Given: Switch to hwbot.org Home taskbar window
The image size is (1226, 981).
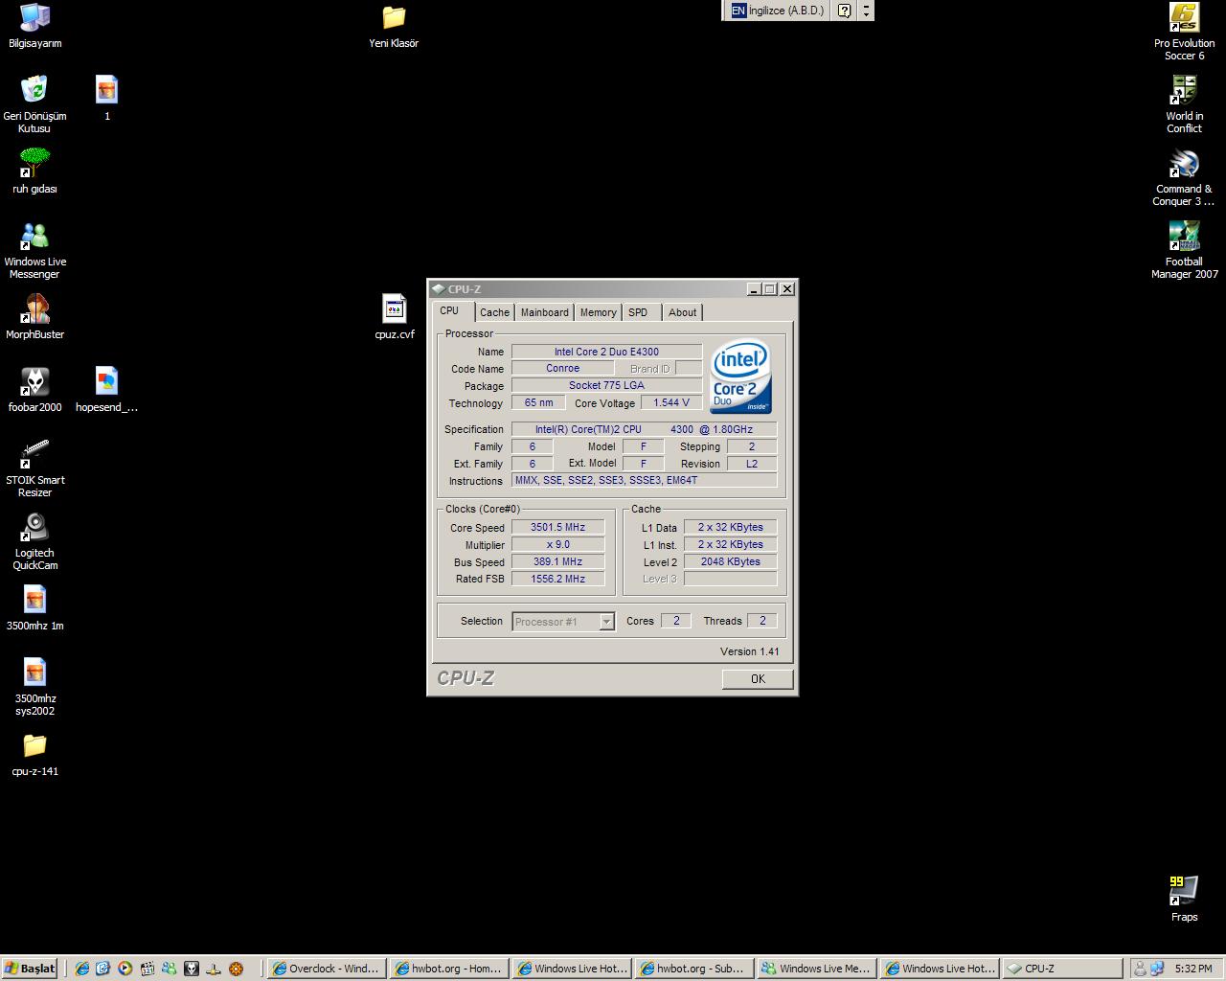Looking at the screenshot, I should click(449, 969).
